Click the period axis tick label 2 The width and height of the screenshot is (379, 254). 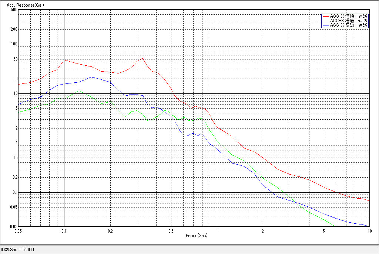tap(263, 231)
